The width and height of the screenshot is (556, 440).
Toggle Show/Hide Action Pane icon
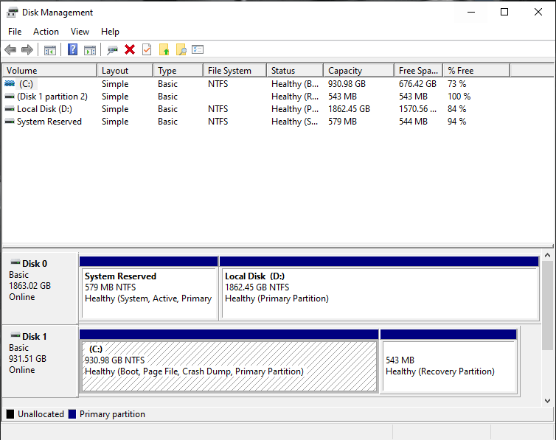pos(90,50)
